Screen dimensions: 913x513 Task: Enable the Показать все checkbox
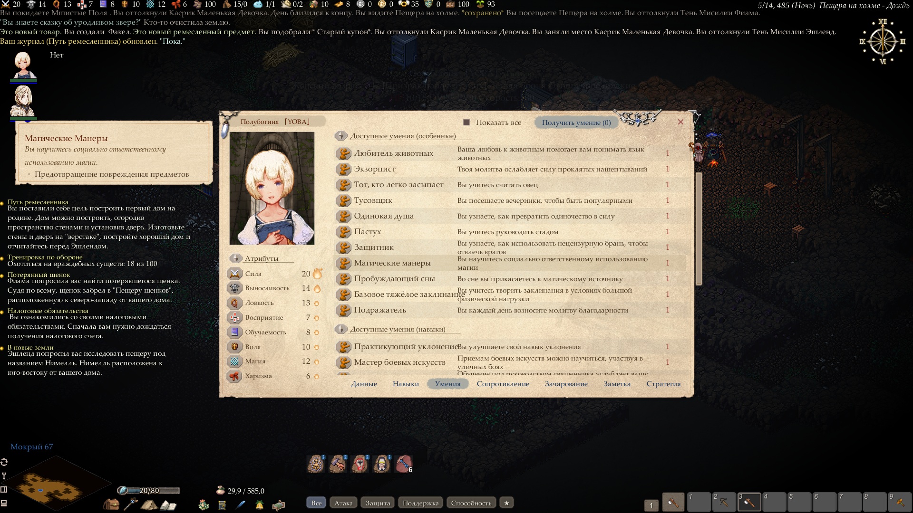pyautogui.click(x=466, y=123)
